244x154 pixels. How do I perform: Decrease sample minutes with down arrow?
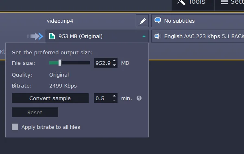tap(114, 101)
